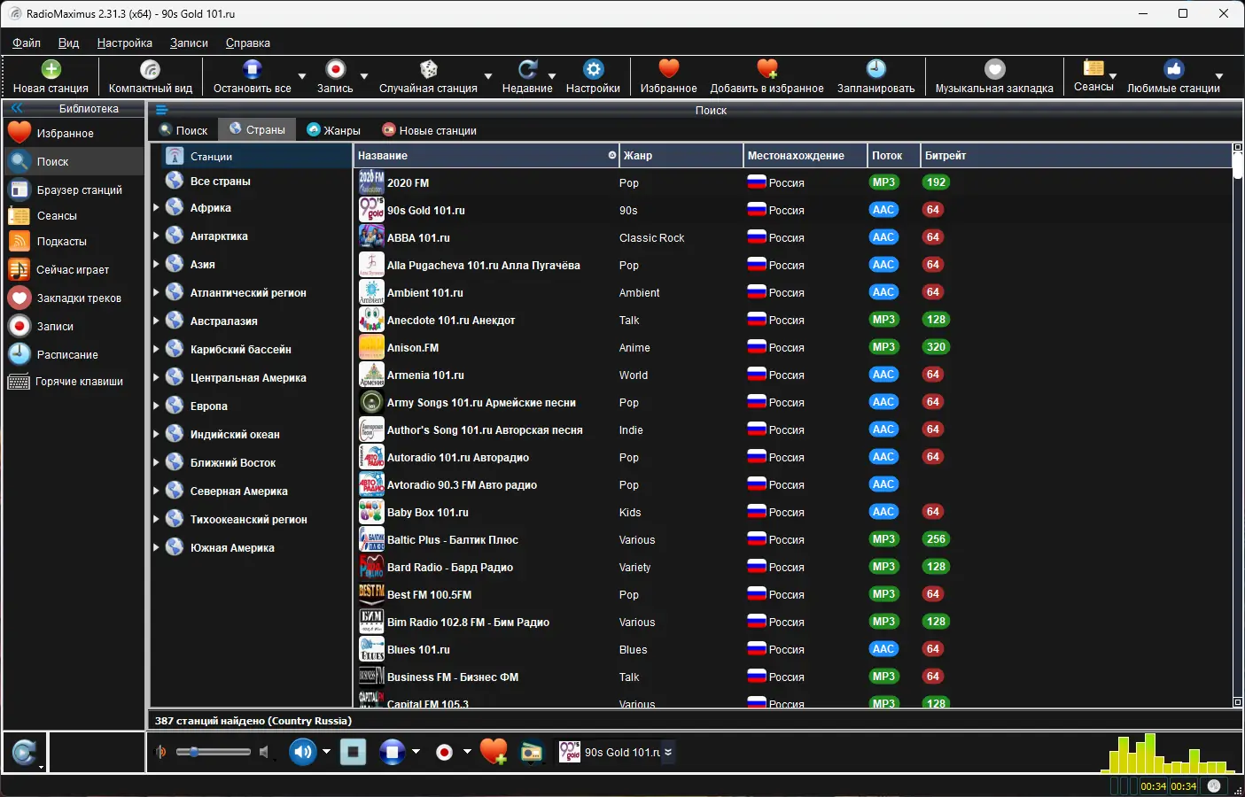The image size is (1245, 797).
Task: Switch to the Поиск tab
Action: point(183,130)
